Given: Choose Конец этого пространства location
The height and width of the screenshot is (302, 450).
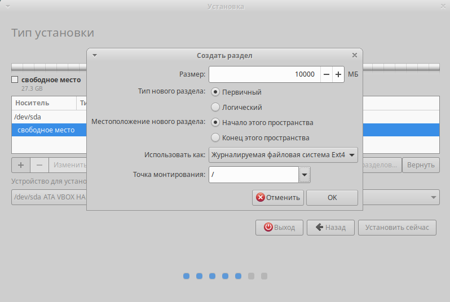Looking at the screenshot, I should 215,137.
